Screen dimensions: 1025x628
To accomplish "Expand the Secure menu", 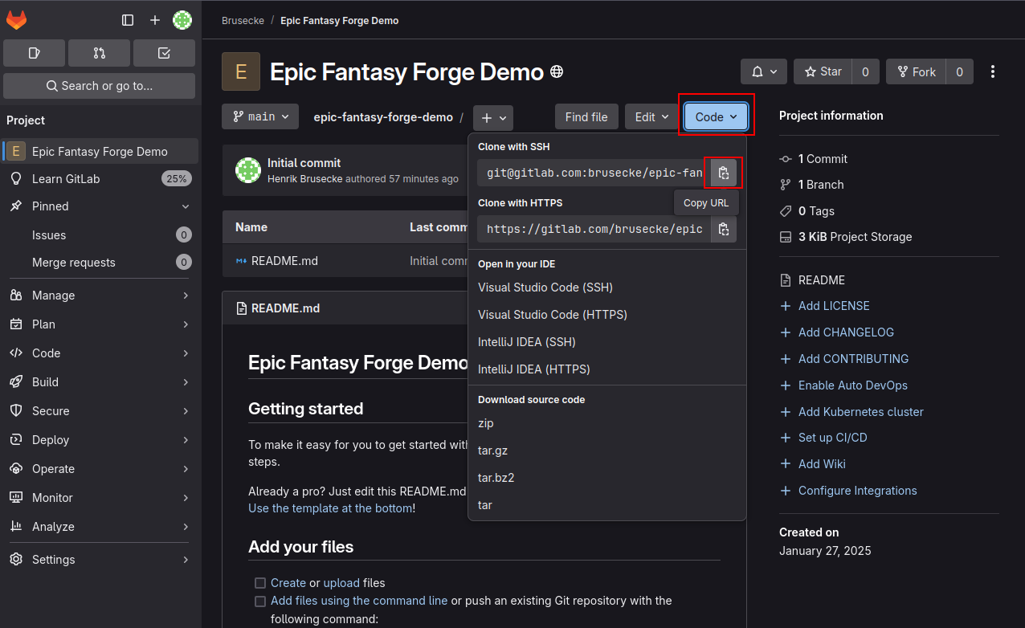I will coord(100,411).
